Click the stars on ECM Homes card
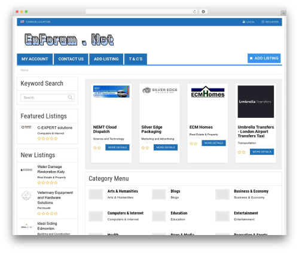This screenshot has width=299, height=253. (193, 144)
